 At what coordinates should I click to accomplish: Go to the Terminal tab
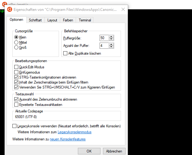pyautogui.click(x=85, y=20)
